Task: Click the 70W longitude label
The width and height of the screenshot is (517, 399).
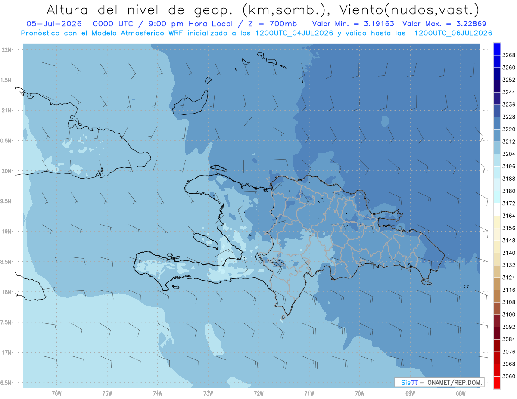Action: pyautogui.click(x=359, y=393)
